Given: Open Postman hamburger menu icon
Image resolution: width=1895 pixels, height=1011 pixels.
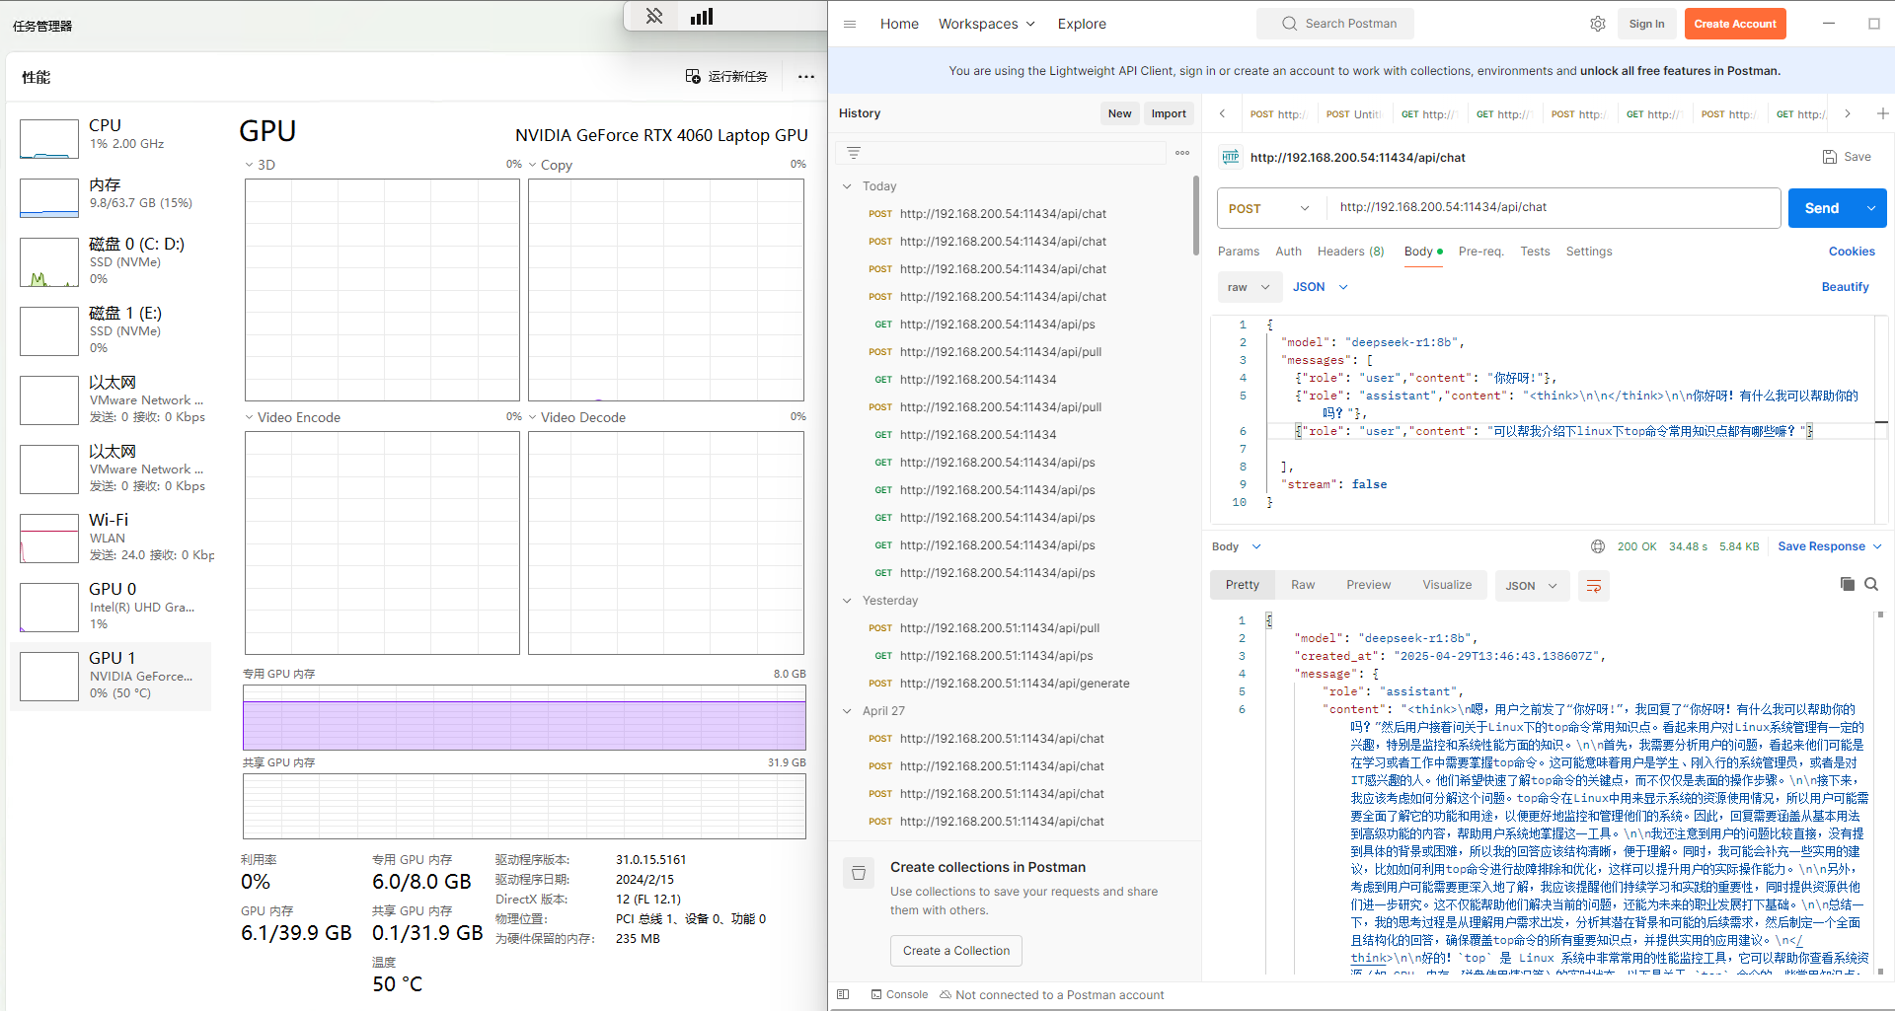Looking at the screenshot, I should [850, 24].
